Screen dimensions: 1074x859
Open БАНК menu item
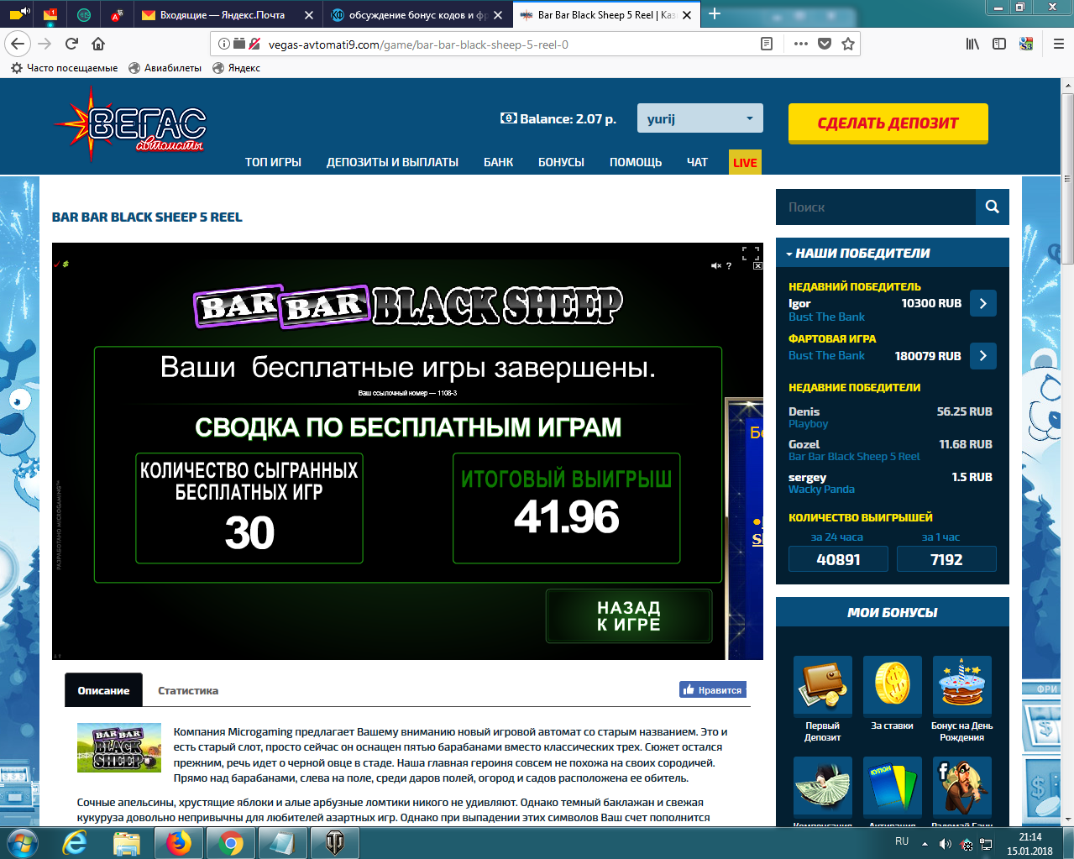coord(498,162)
